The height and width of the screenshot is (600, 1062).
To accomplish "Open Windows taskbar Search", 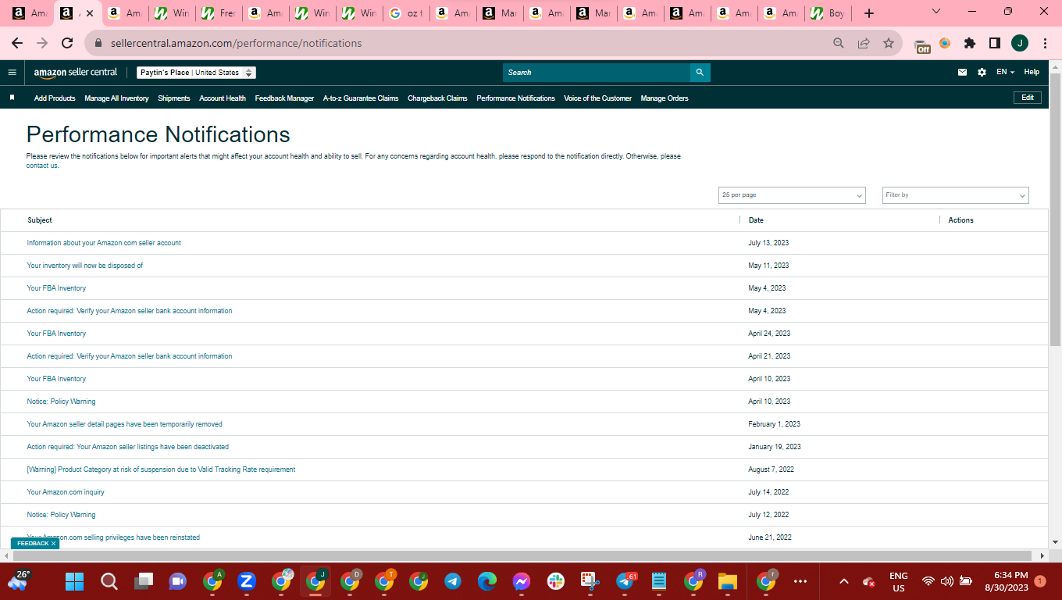I will pyautogui.click(x=109, y=581).
